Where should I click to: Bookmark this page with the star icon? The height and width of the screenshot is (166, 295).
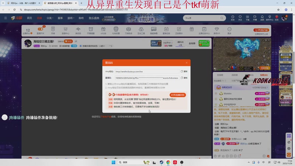(x=278, y=10)
